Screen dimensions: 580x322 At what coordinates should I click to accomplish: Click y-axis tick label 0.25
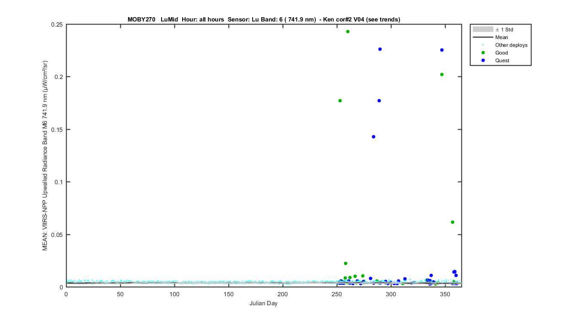pos(58,24)
